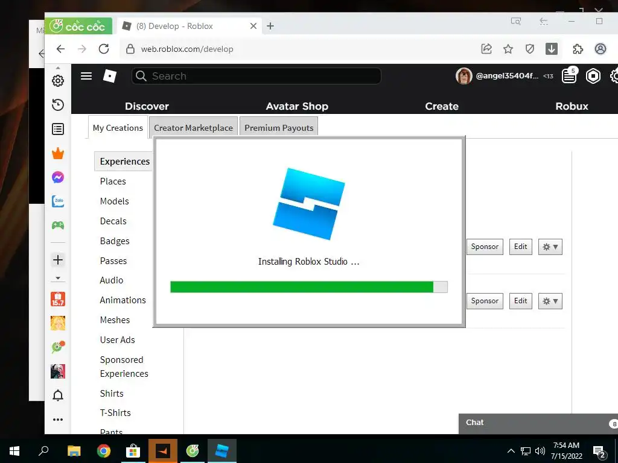Open Create in Roblox nav

(x=441, y=106)
